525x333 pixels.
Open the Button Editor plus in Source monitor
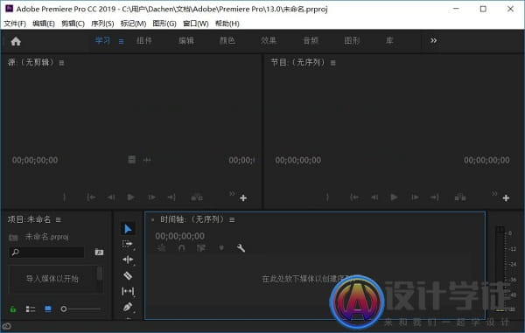243,198
